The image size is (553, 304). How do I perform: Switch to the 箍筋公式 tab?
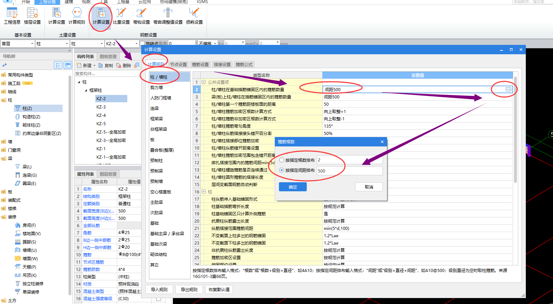pyautogui.click(x=244, y=64)
